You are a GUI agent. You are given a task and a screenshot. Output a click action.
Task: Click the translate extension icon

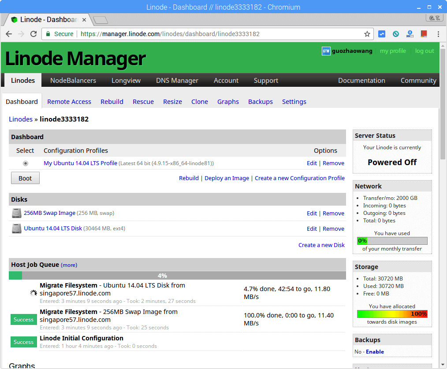[410, 33]
